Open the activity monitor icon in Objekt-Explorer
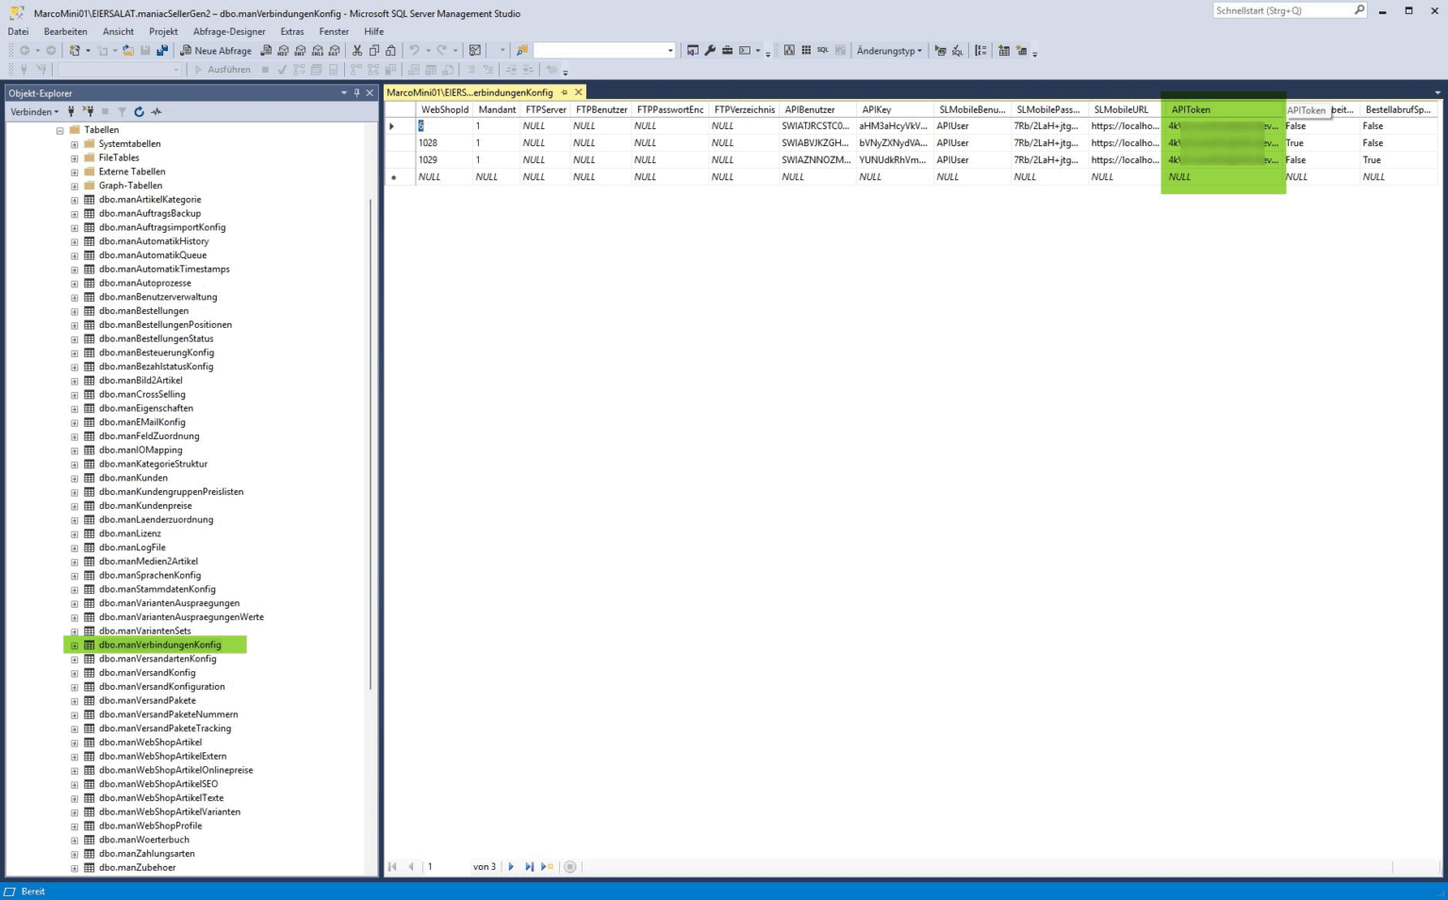 pyautogui.click(x=156, y=112)
